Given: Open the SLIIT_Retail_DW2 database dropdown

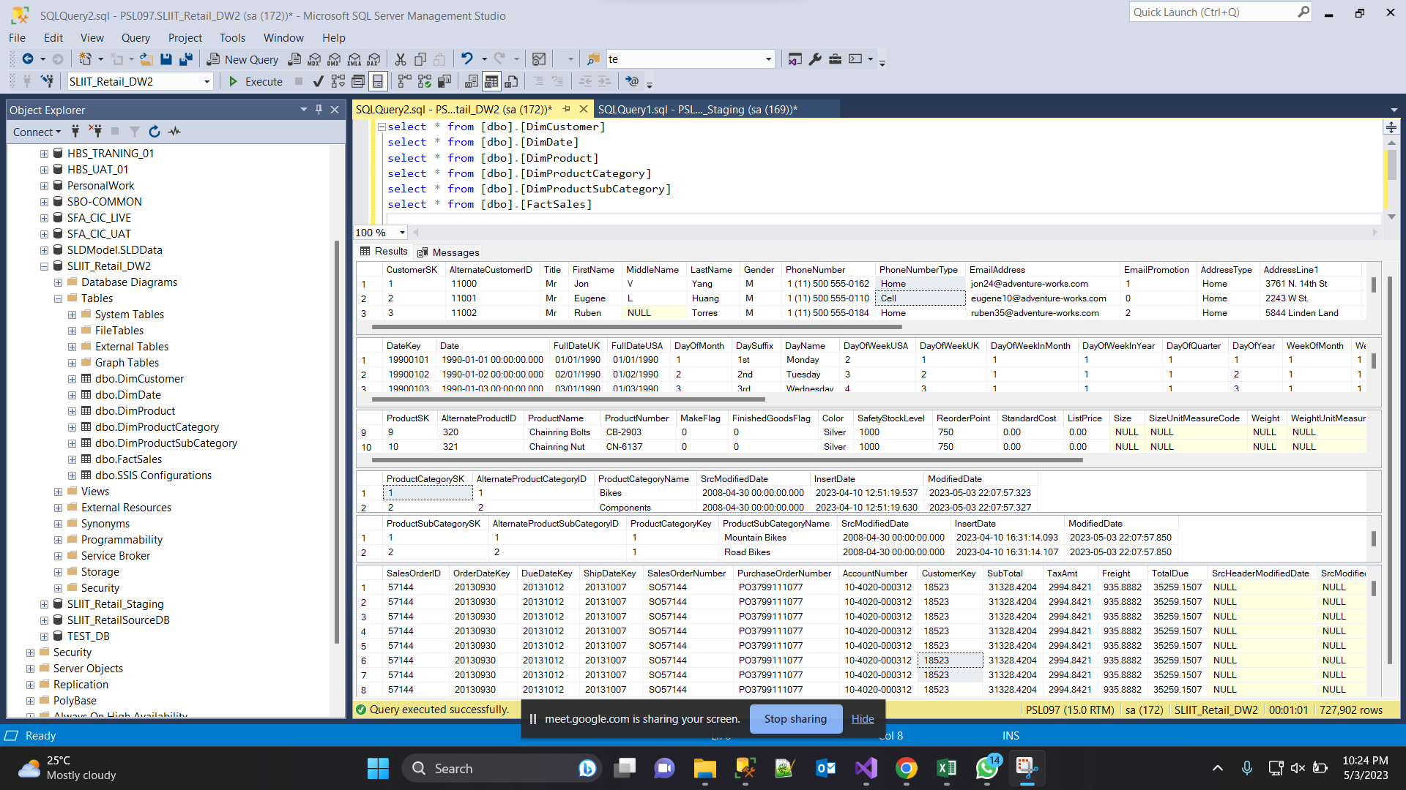Looking at the screenshot, I should pos(207,81).
